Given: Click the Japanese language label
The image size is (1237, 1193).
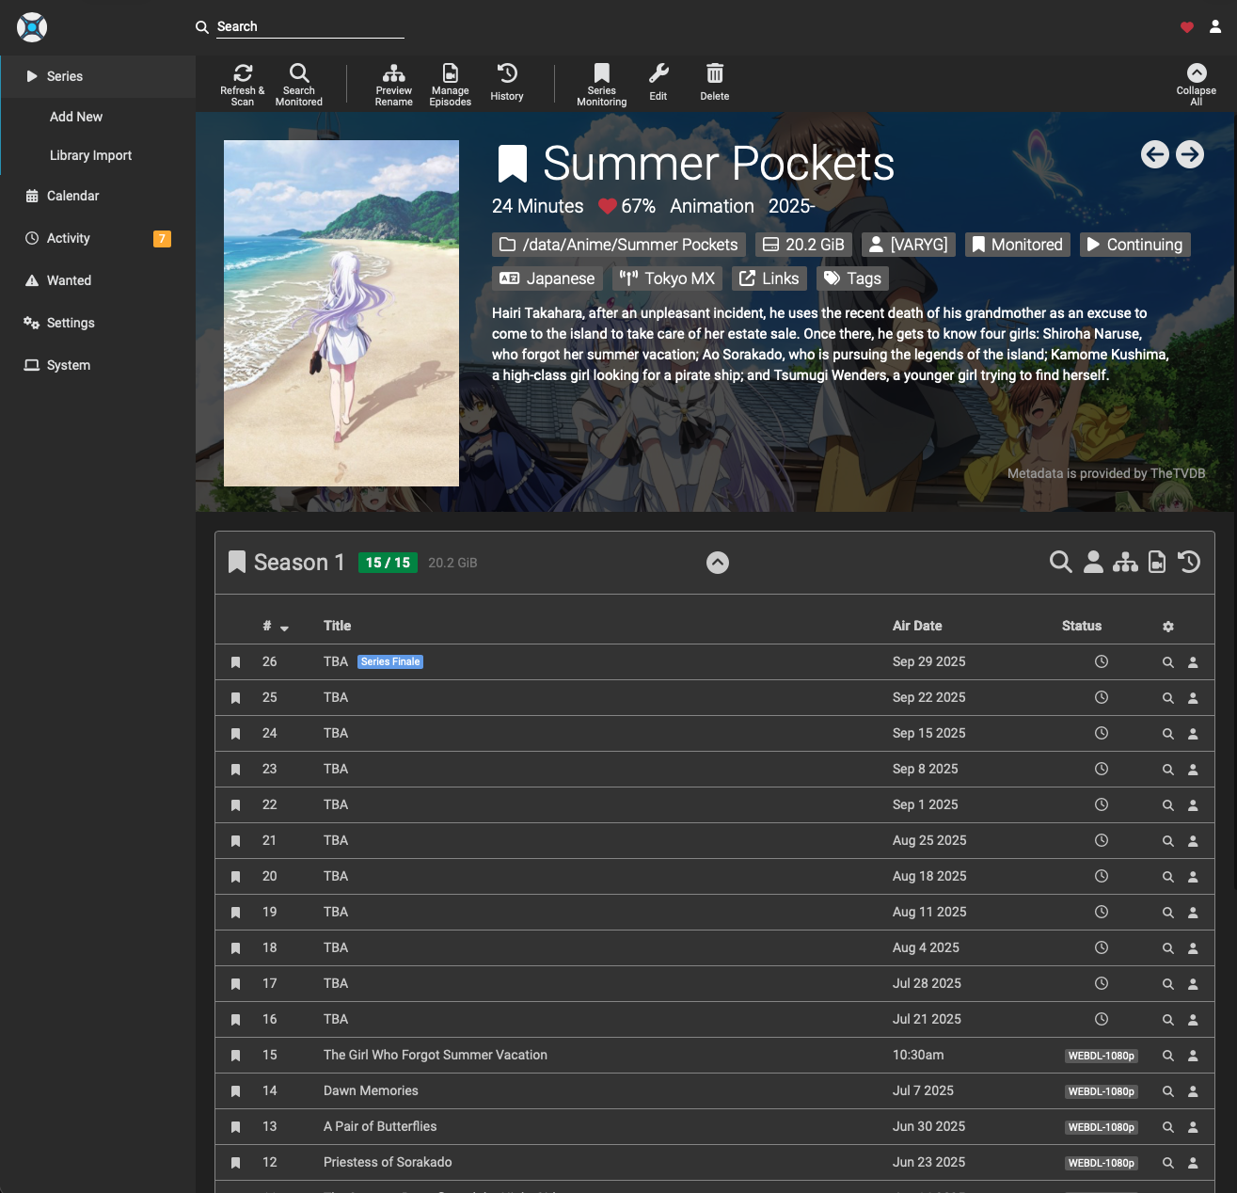Looking at the screenshot, I should coord(547,278).
